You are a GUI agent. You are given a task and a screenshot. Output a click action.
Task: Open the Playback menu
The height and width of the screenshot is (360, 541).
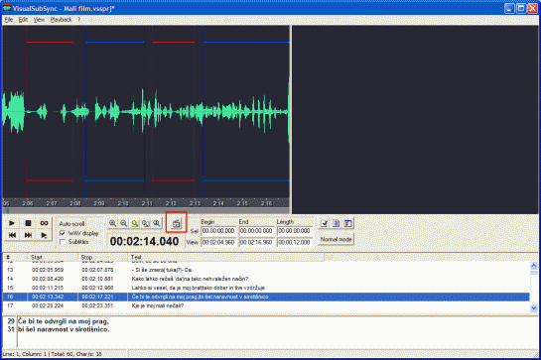[62, 20]
